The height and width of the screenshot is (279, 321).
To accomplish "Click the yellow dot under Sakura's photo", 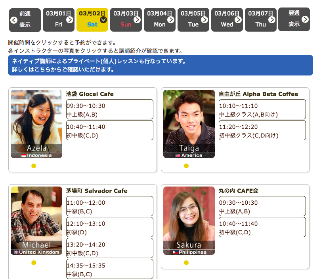I will pyautogui.click(x=186, y=263).
